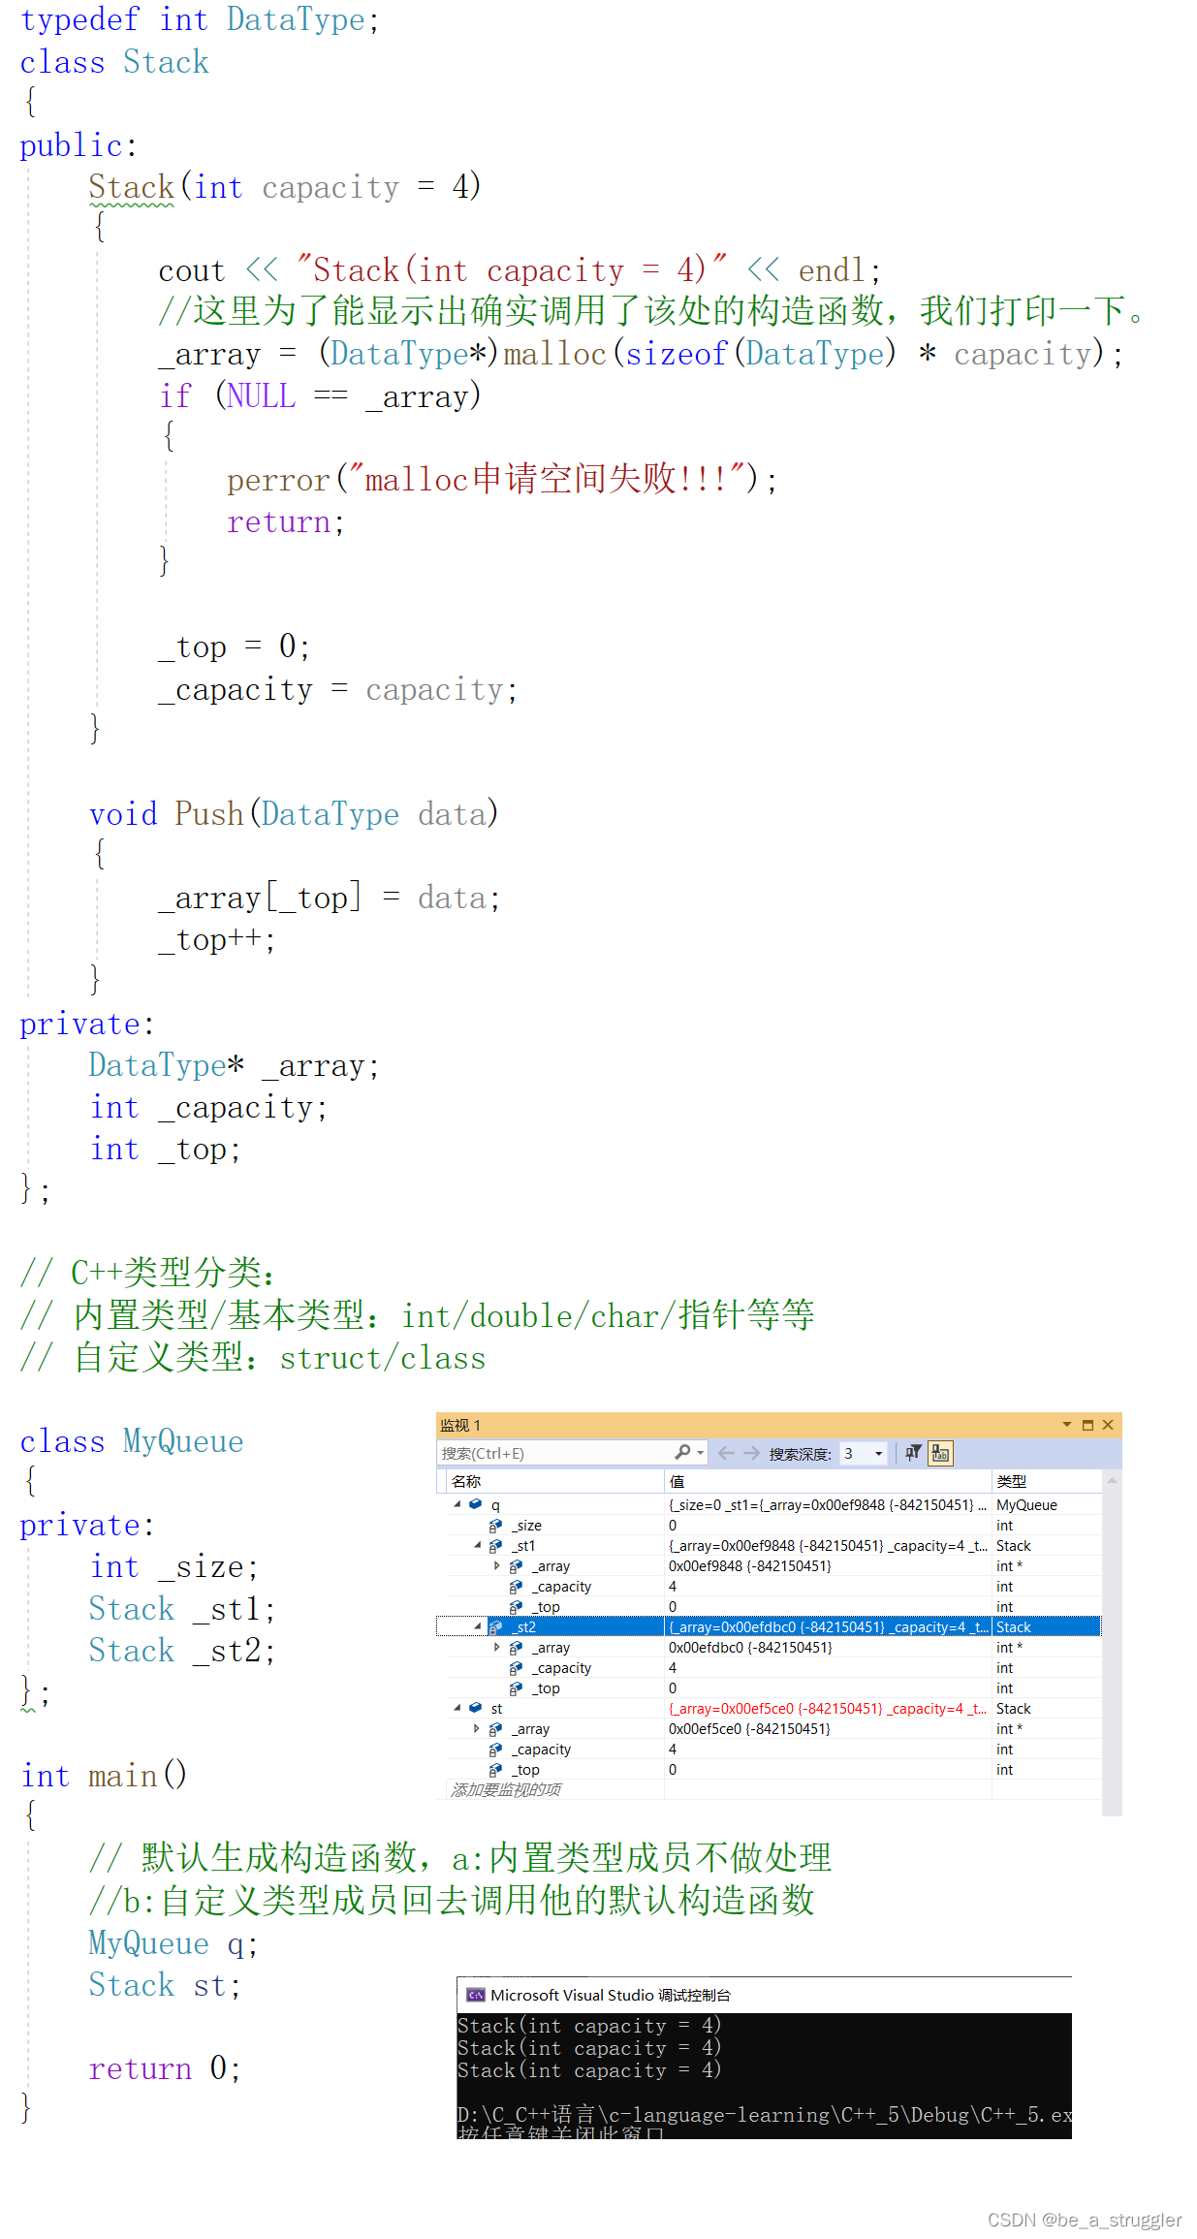Click the field icon of _capacity under _st2
The height and width of the screenshot is (2239, 1197).
516,1668
